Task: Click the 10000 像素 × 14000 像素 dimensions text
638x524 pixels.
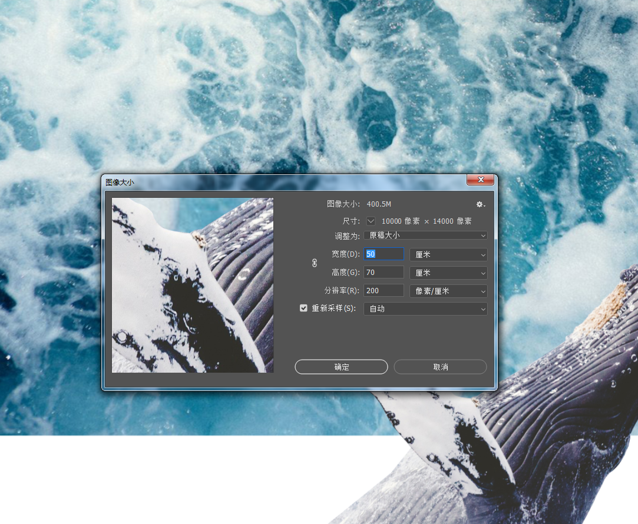Action: coord(427,221)
